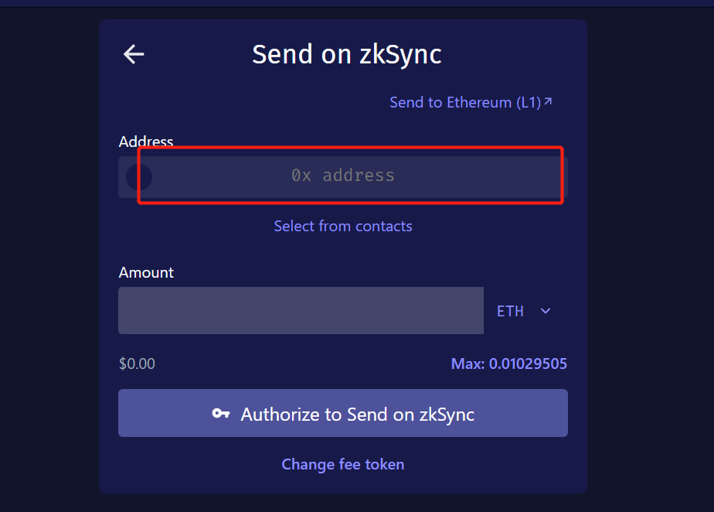Focus the 0x address input field

point(343,177)
